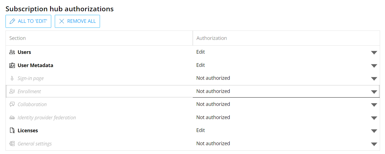This screenshot has width=385, height=154.
Task: Select the Identity provider federation row label
Action: (x=47, y=118)
